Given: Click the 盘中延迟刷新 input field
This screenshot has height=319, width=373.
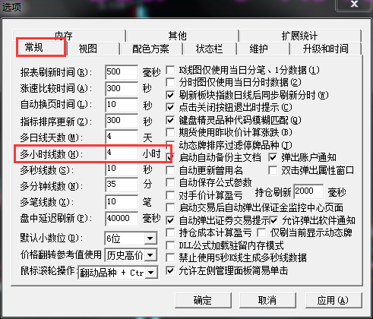Looking at the screenshot, I should tap(122, 219).
